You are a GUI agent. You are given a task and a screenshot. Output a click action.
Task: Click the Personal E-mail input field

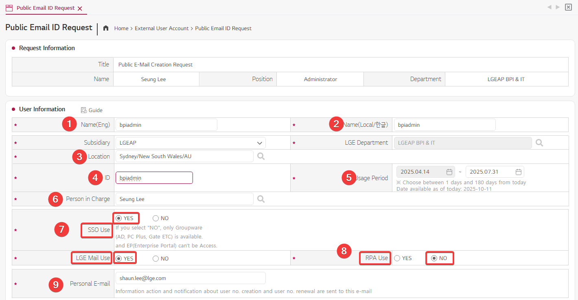pos(190,278)
